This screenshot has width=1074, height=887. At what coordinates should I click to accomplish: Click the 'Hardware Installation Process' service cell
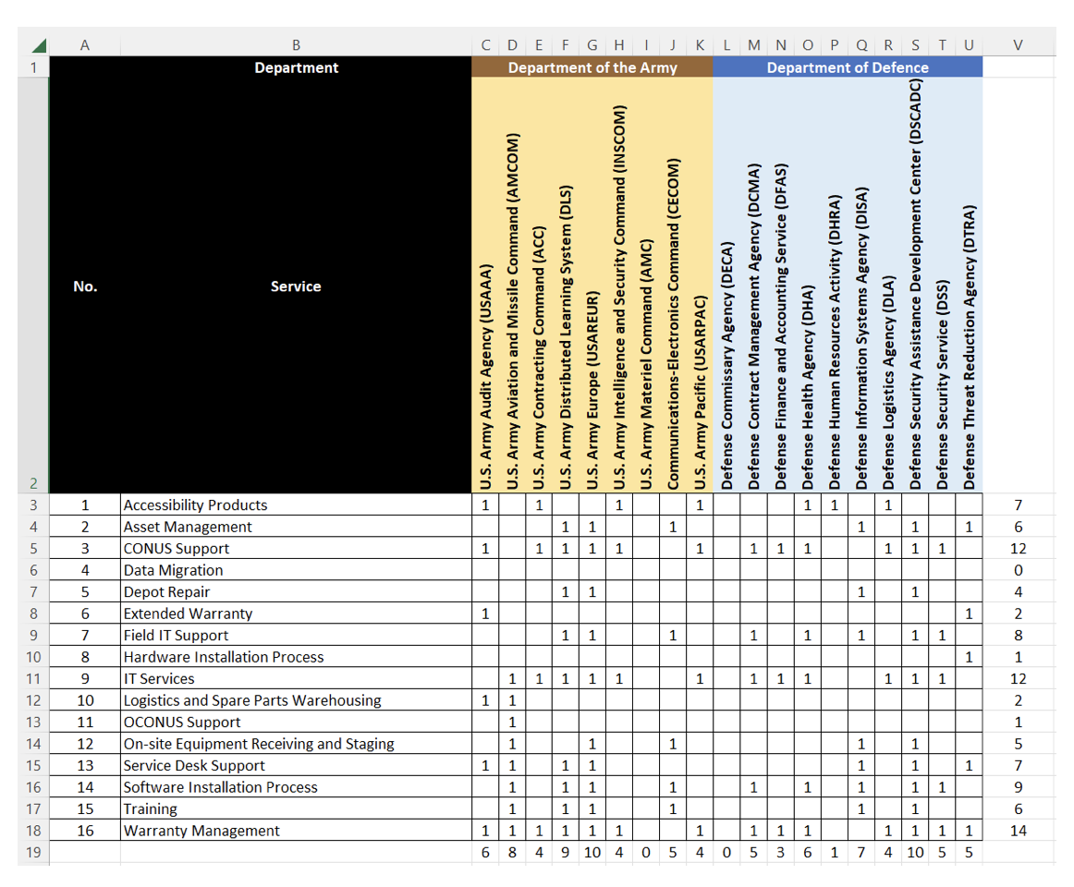coord(296,657)
